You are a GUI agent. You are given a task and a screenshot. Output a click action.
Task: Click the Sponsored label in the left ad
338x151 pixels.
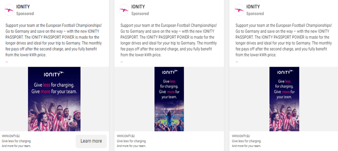pyautogui.click(x=25, y=14)
